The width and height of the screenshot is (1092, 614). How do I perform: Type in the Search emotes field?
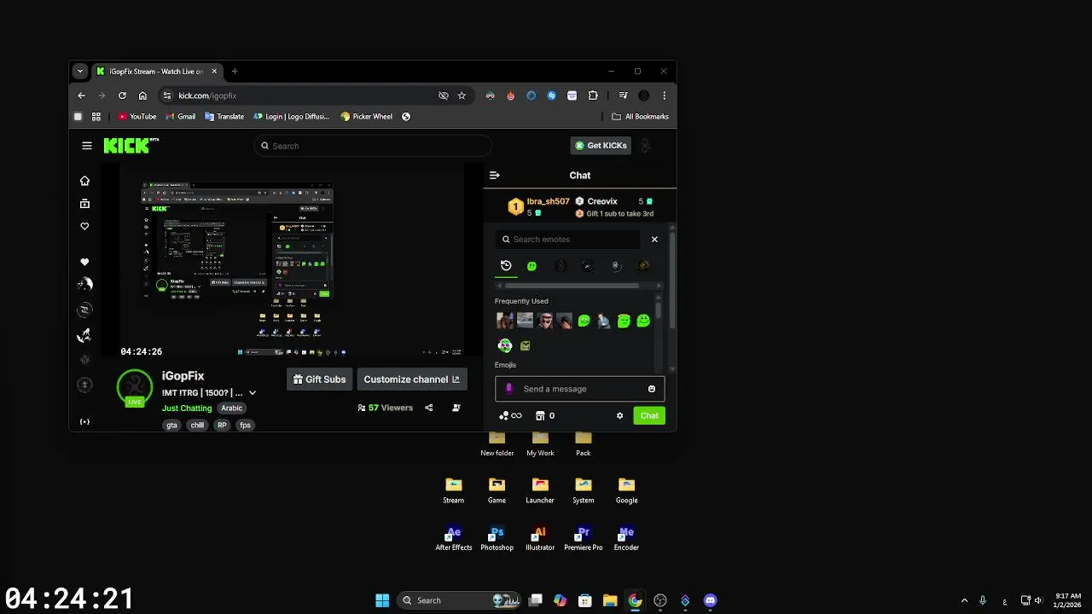tap(569, 240)
